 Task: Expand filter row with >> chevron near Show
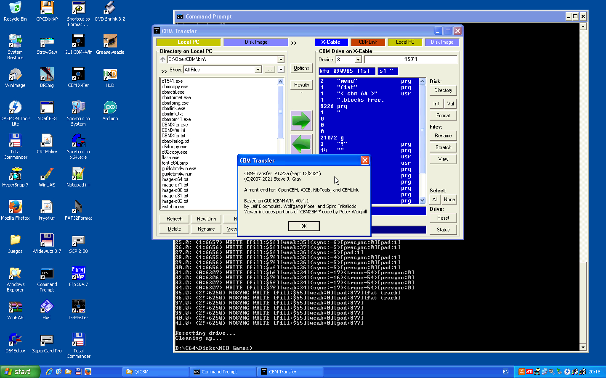click(164, 71)
